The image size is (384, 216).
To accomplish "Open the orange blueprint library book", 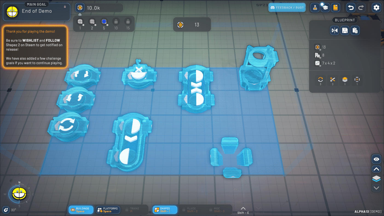I will coord(336,8).
